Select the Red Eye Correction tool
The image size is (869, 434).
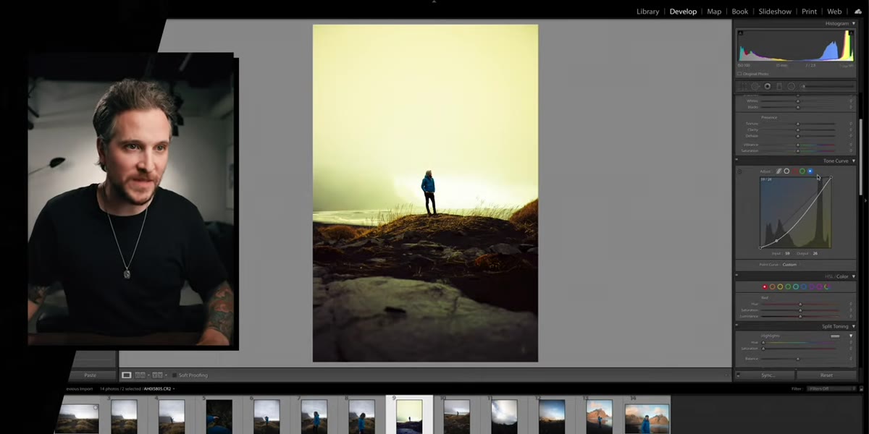768,86
